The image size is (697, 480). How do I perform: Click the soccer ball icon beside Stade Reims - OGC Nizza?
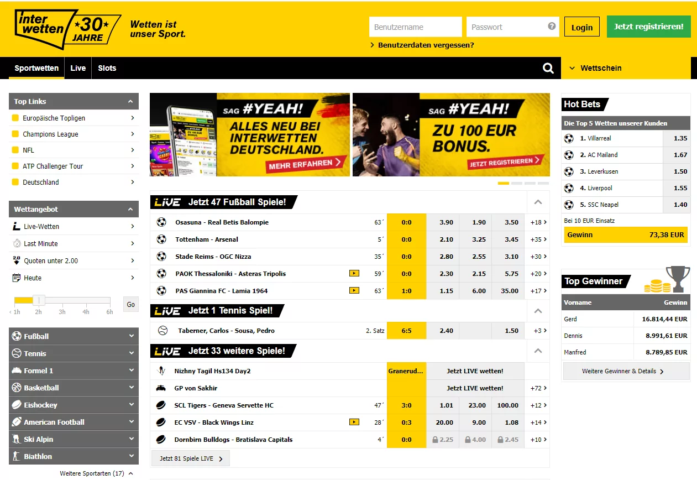click(161, 257)
